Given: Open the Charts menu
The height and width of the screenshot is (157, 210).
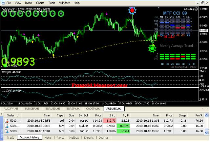Looking at the screenshot, I should (40, 3).
